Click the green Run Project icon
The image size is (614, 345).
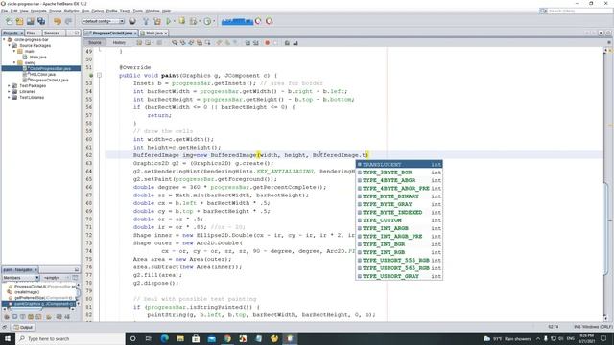point(169,21)
